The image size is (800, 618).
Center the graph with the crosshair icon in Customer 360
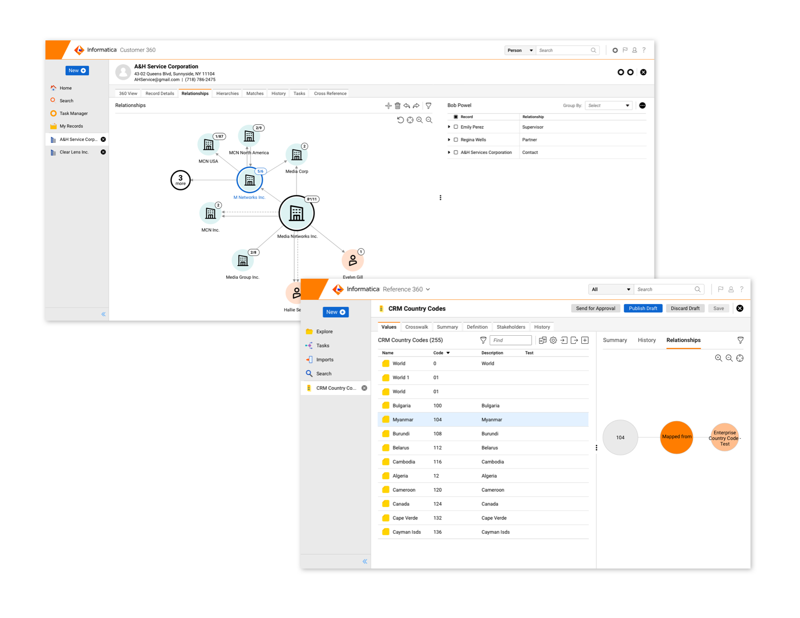click(x=410, y=120)
